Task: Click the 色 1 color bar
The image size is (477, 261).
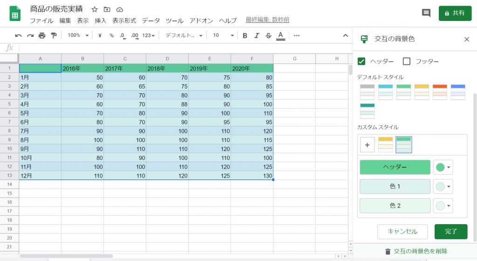Action: coord(395,186)
